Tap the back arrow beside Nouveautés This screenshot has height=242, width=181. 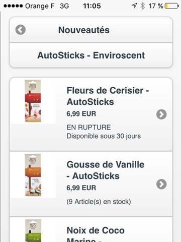pos(21,30)
